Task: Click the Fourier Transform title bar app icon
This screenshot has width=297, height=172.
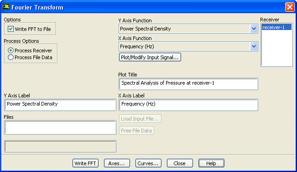Action: [6, 7]
